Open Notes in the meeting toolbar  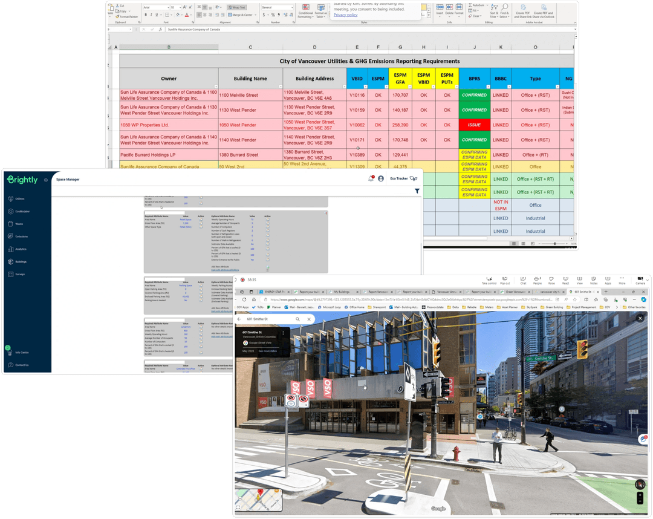(594, 280)
